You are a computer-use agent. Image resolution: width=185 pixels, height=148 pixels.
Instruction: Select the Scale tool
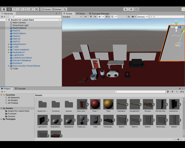(x=20, y=9)
